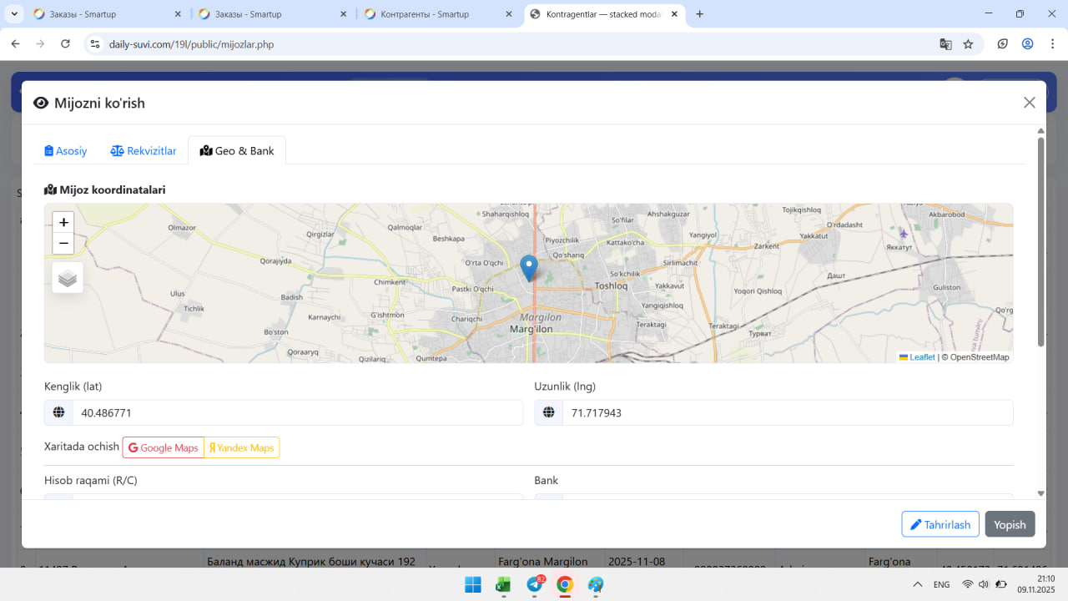Click the Kenglik latitude field
Screen dimensions: 1068x601
[x=296, y=412]
